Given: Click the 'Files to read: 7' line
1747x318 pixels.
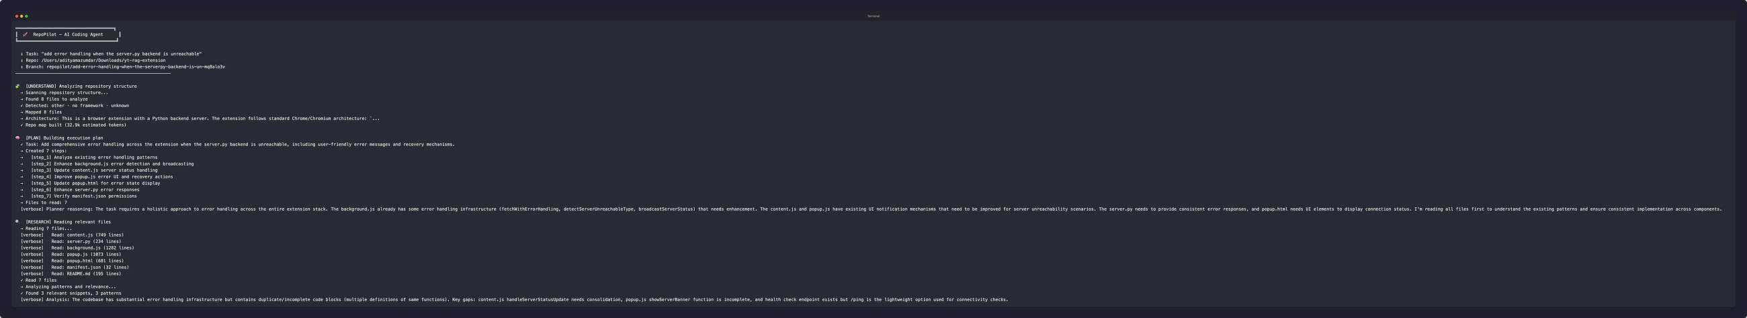Looking at the screenshot, I should [x=44, y=203].
